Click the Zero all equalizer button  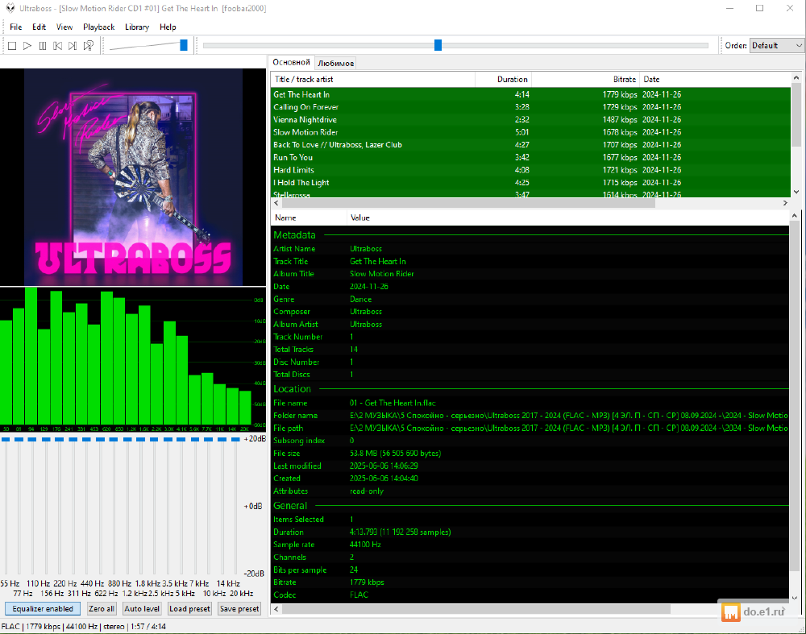pyautogui.click(x=102, y=609)
